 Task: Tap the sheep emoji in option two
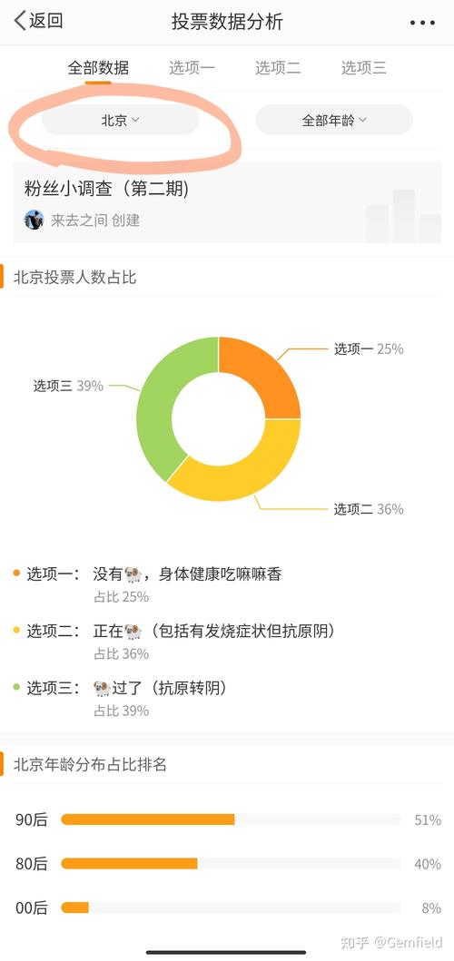(x=133, y=632)
